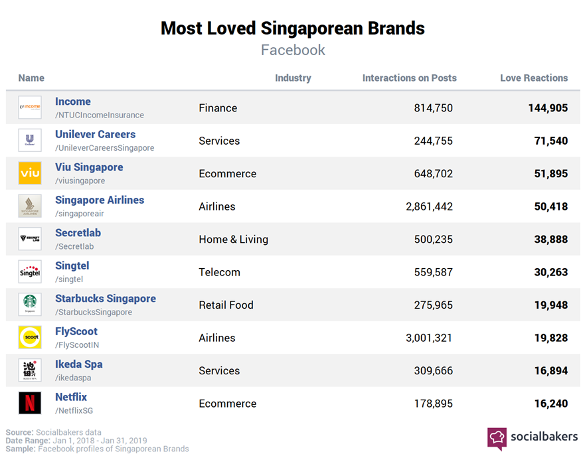This screenshot has height=456, width=585.
Task: Click the 71,540 love reactions value
Action: (551, 141)
